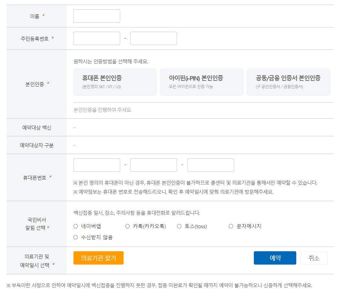The width and height of the screenshot is (339, 294).
Task: Click the 본인인증을 진행하여 주세요. text
Action: click(103, 110)
